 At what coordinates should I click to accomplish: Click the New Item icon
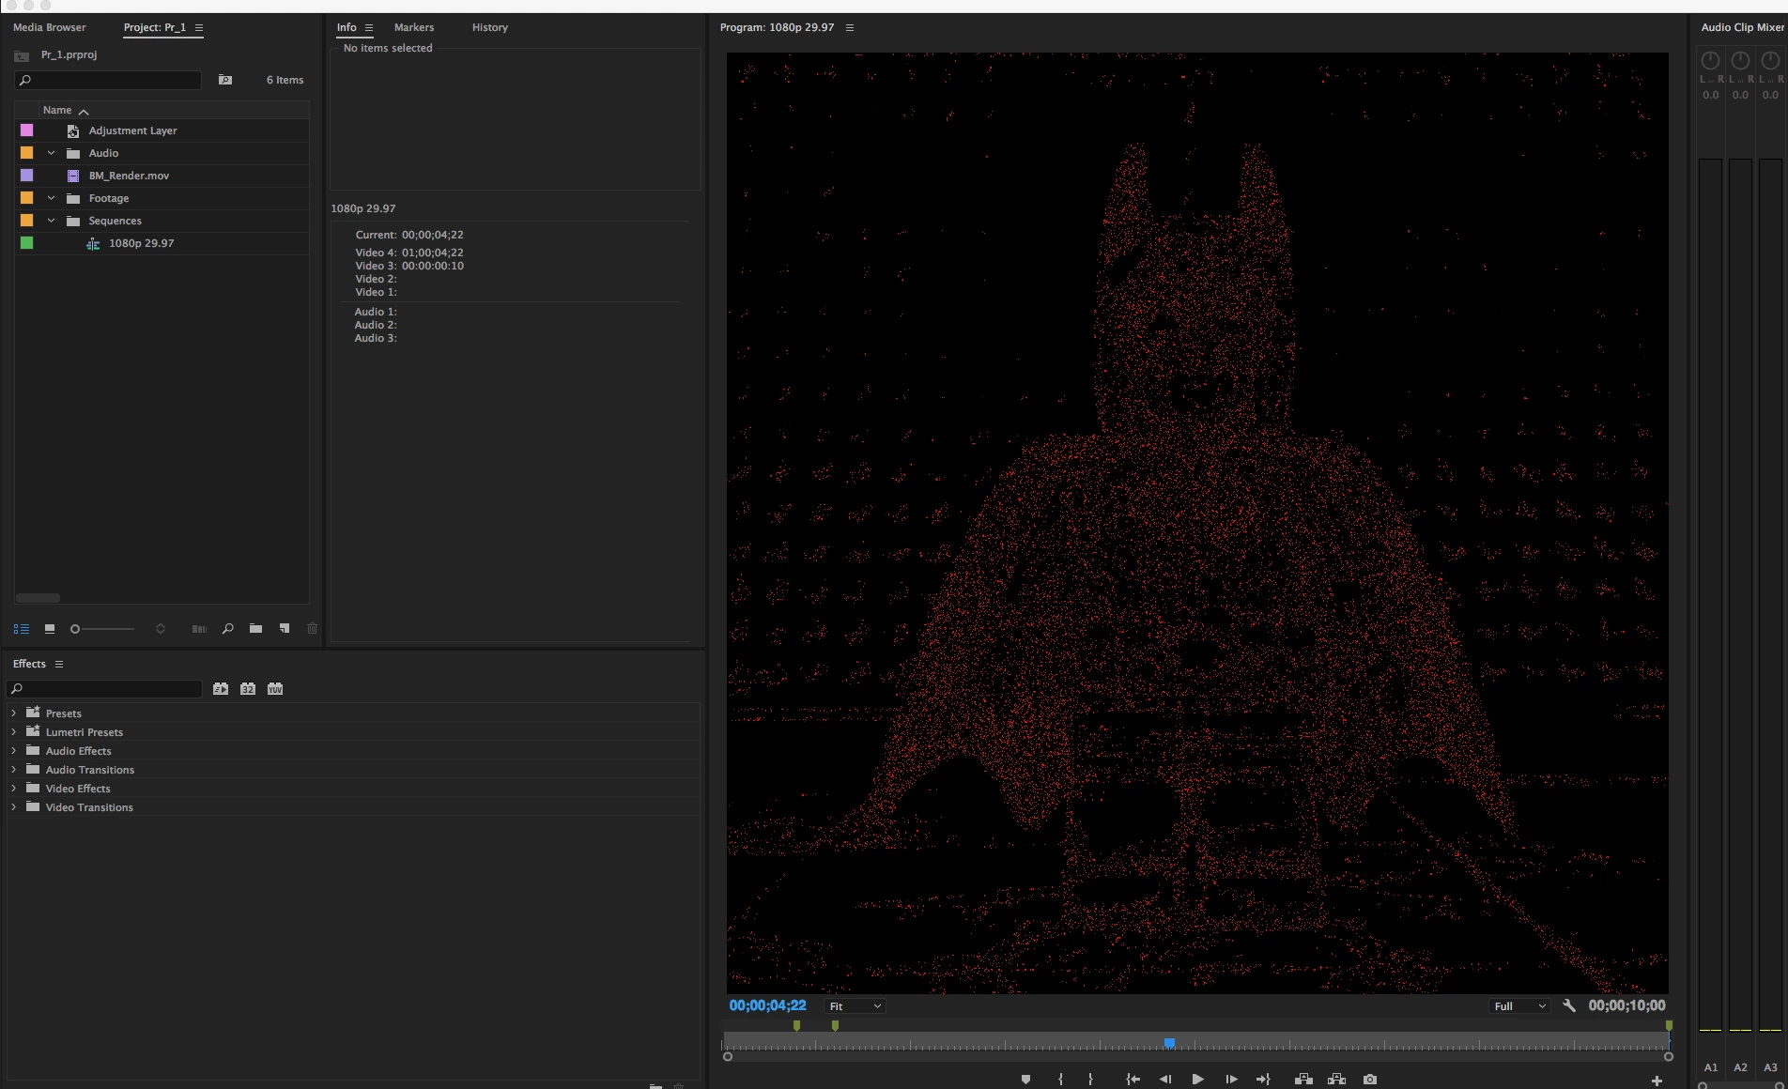(285, 629)
